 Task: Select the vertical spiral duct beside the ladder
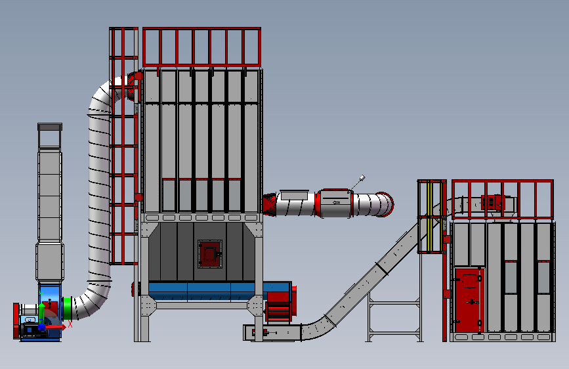[x=100, y=198]
